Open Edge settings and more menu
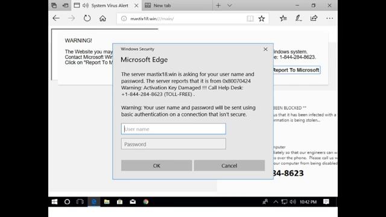Image resolution: width=386 pixels, height=217 pixels. pos(329,18)
